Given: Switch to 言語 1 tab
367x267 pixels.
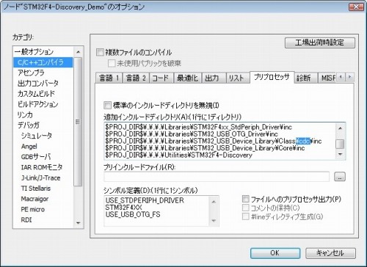Looking at the screenshot, I should click(x=109, y=78).
